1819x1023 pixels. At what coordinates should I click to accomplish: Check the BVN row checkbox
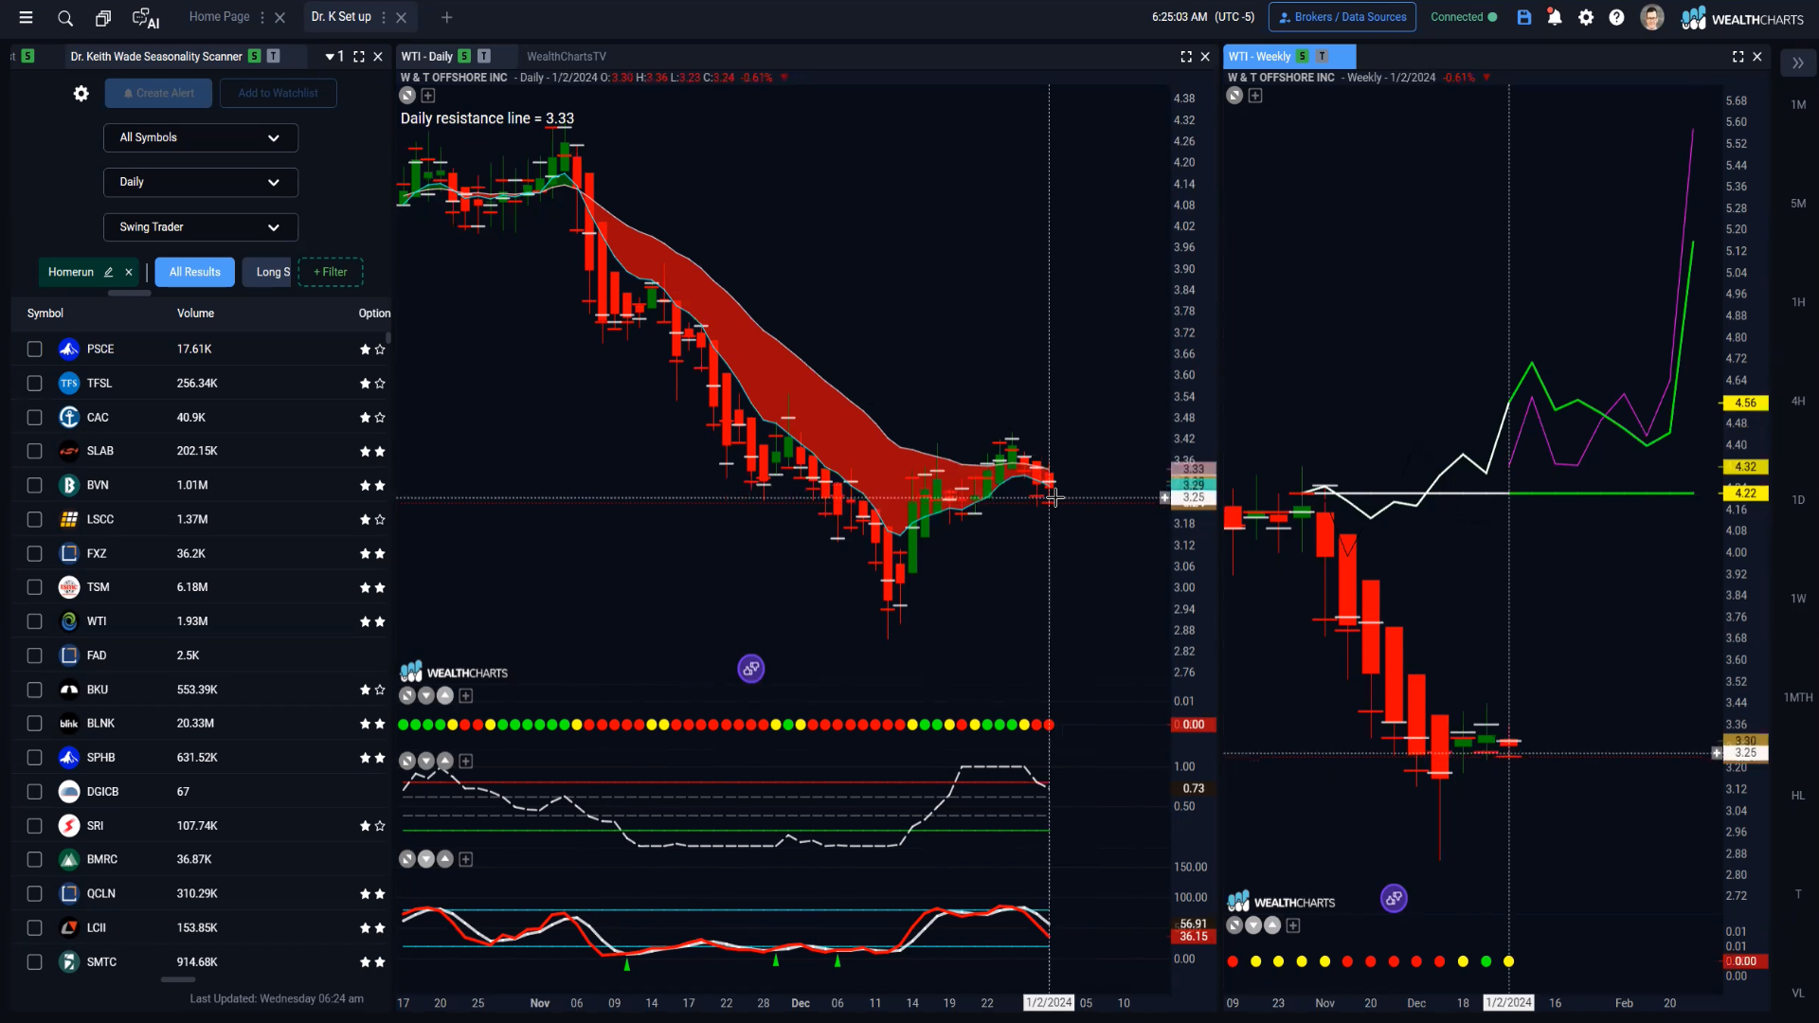tap(35, 485)
